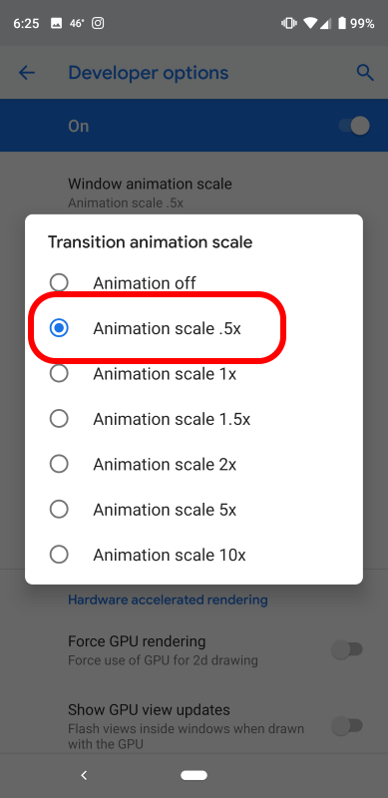Viewport: 388px width, 798px height.
Task: Pick Animation scale 5x radio button
Action: click(59, 510)
